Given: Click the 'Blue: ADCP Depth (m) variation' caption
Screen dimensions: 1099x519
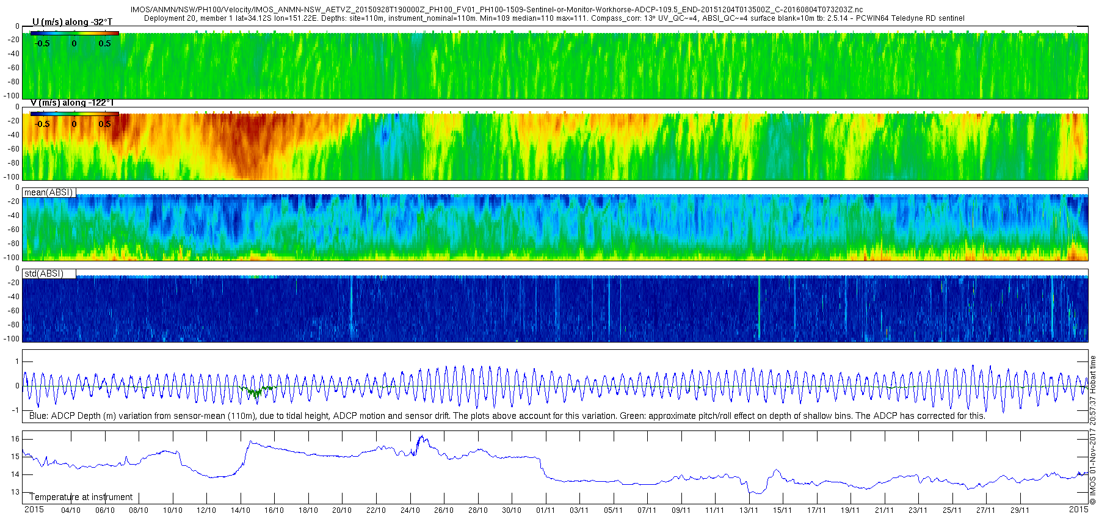Looking at the screenshot, I should point(507,416).
